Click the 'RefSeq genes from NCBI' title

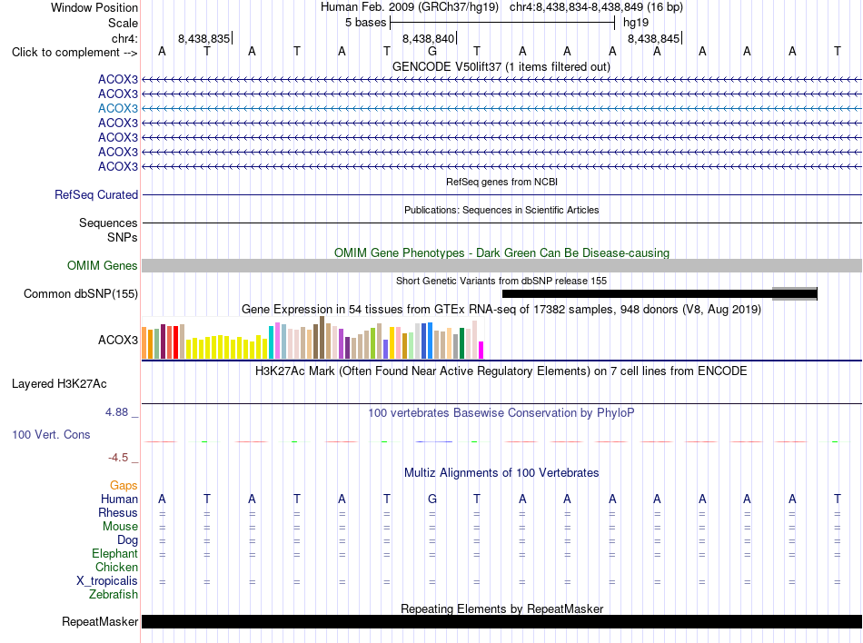(502, 182)
